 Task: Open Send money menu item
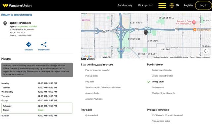coord(125,5)
